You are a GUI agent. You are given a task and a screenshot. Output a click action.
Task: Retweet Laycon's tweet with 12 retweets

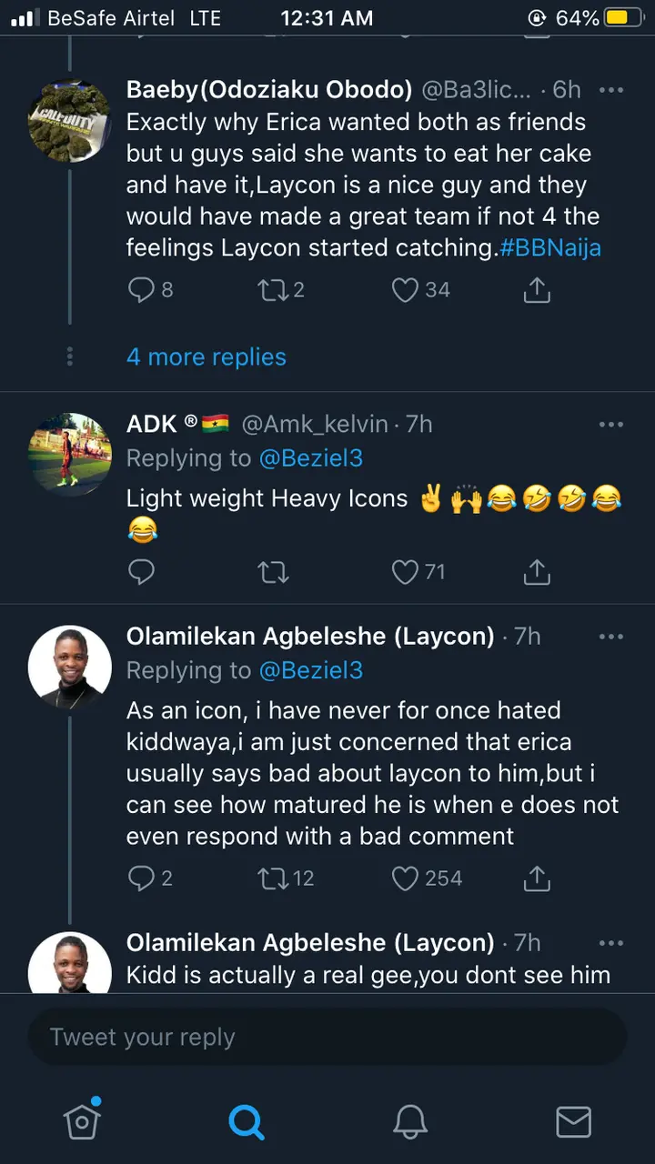[273, 878]
